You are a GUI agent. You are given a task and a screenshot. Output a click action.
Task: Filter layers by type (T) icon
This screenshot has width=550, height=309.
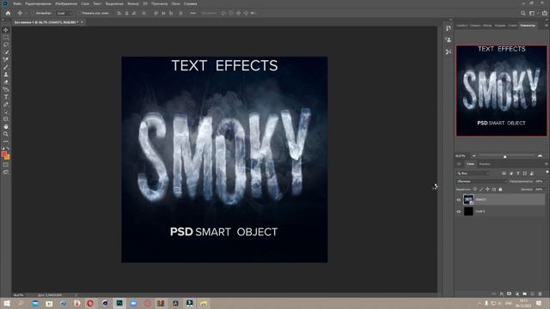[x=518, y=173]
